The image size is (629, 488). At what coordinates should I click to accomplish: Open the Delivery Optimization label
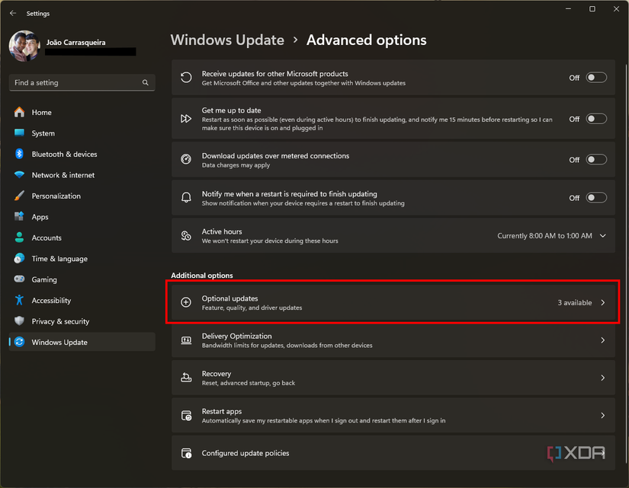click(x=236, y=336)
